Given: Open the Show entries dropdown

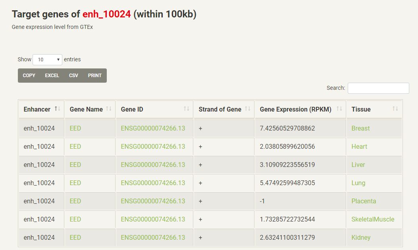Looking at the screenshot, I should pos(48,60).
